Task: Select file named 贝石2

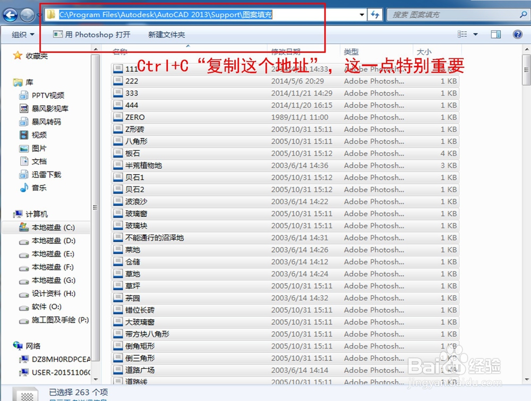Action: coord(285,189)
